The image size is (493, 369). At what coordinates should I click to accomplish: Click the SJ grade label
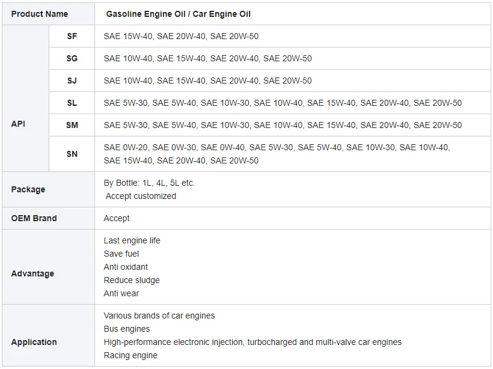72,81
